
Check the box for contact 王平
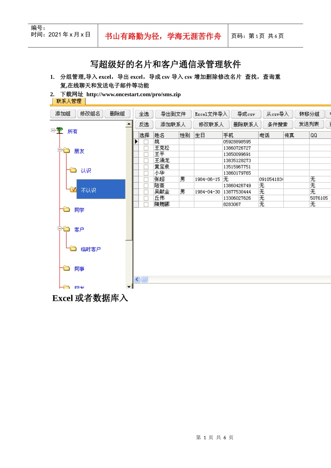pyautogui.click(x=146, y=154)
